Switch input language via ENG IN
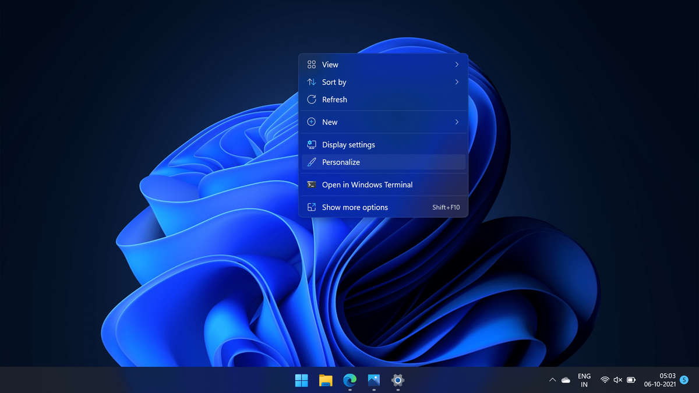Screen dimensions: 699x393 click(584, 380)
